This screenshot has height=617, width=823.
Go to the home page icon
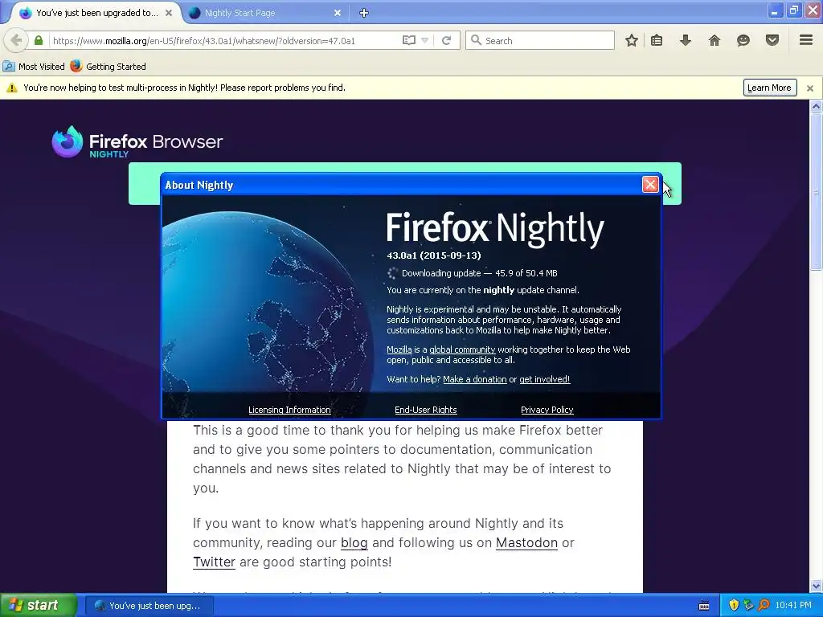pyautogui.click(x=714, y=40)
